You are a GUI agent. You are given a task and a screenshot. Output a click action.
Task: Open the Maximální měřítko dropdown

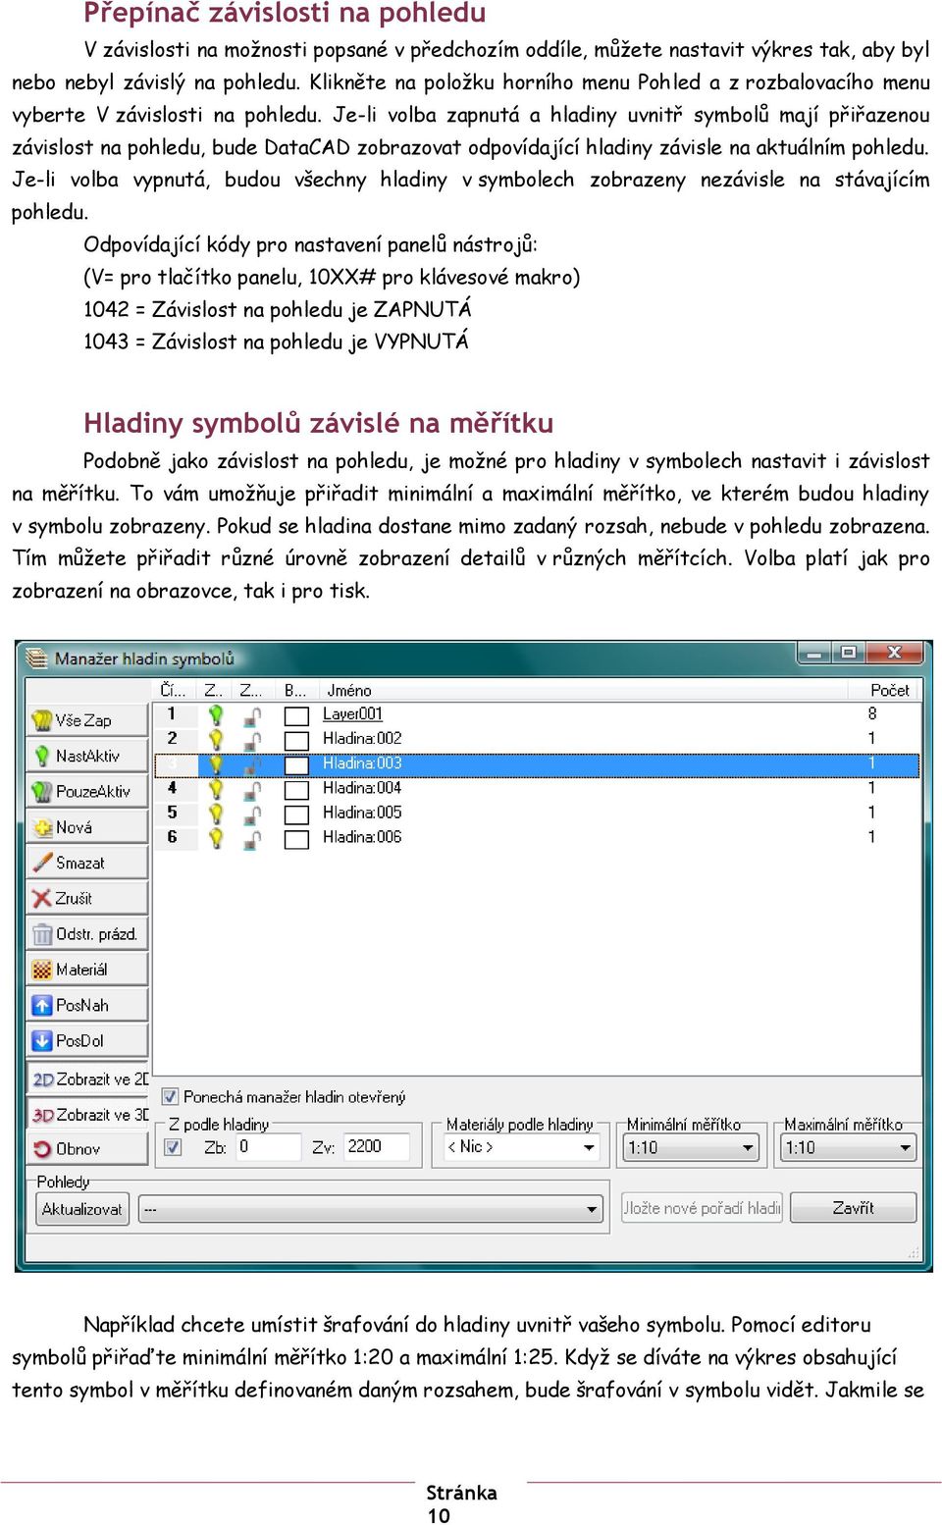849,1147
